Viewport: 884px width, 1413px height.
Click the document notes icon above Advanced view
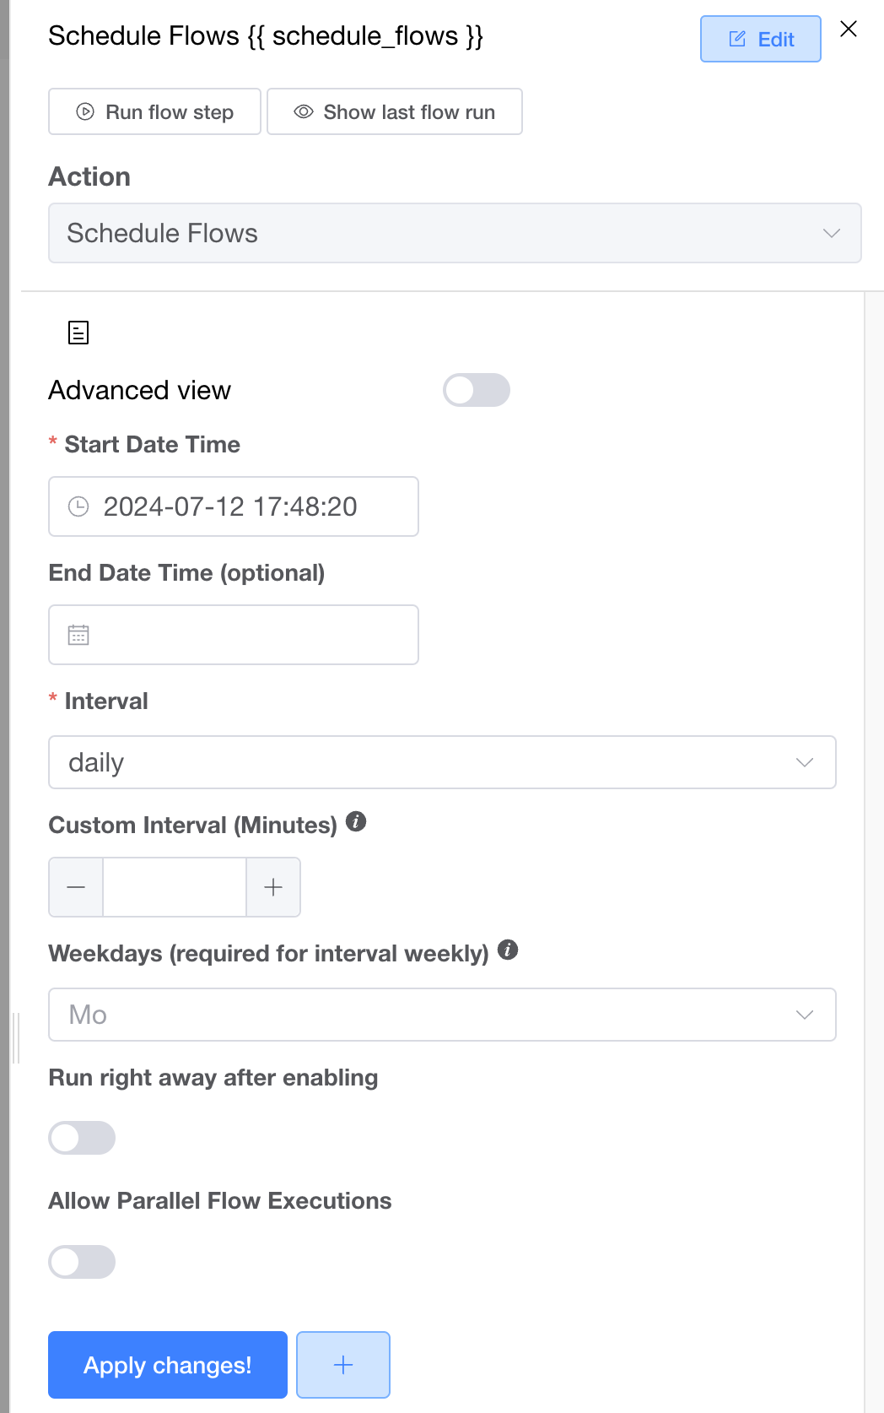(78, 333)
